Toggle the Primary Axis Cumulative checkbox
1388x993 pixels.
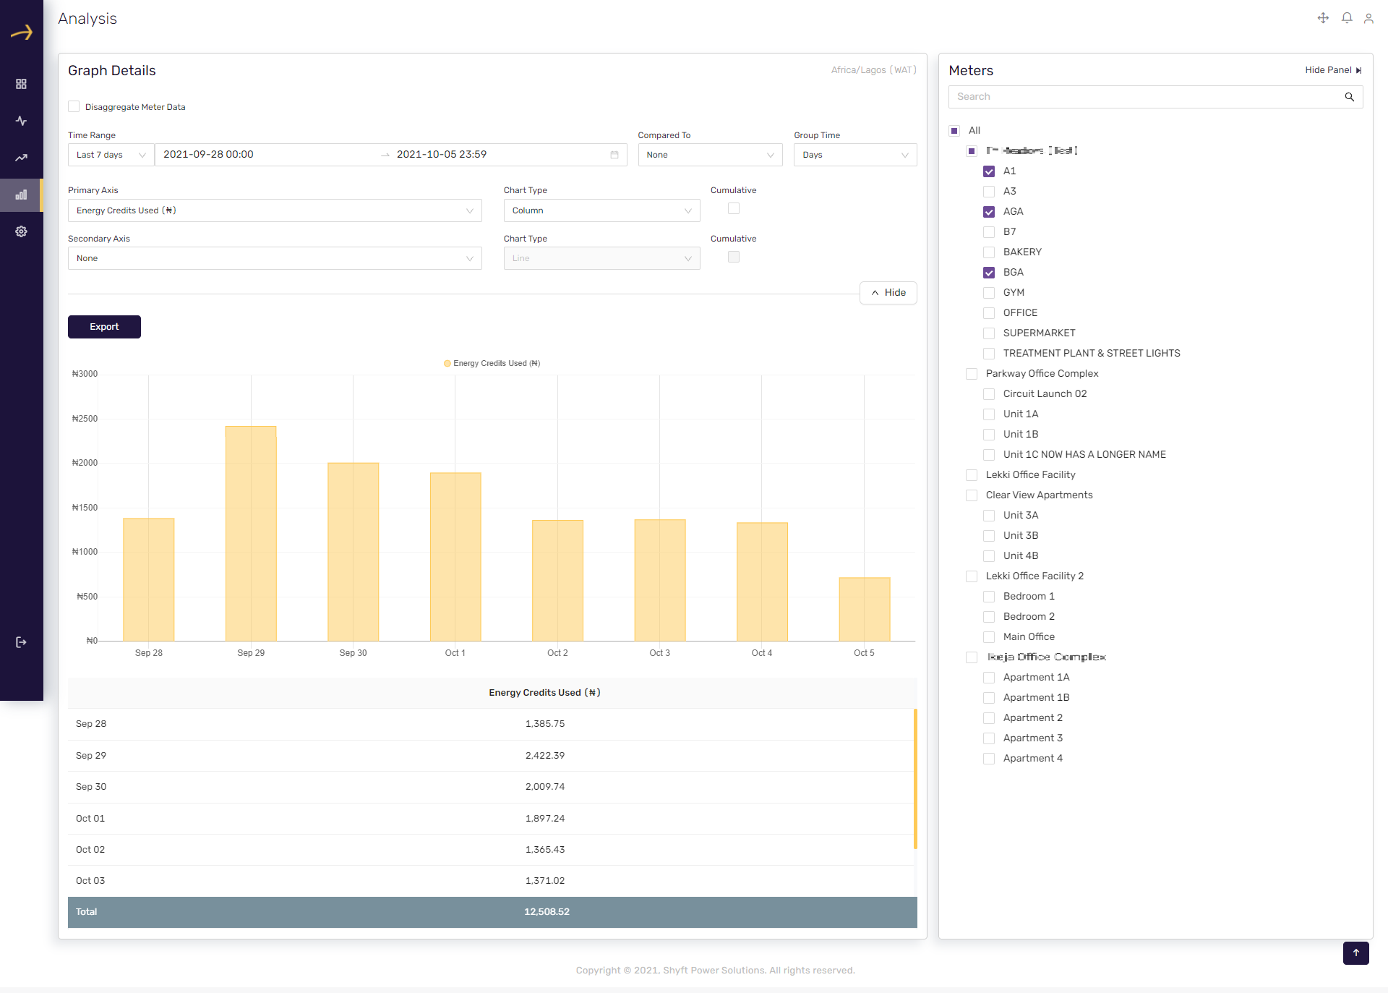[x=734, y=208]
